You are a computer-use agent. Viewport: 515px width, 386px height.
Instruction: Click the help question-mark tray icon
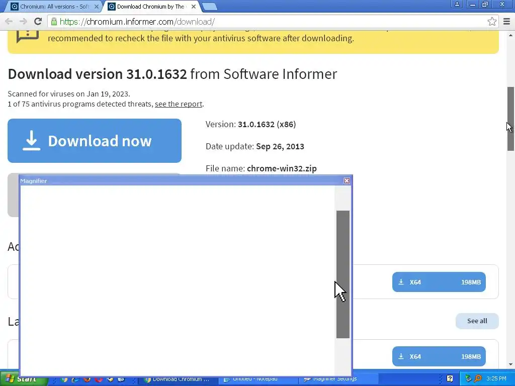[x=450, y=379]
